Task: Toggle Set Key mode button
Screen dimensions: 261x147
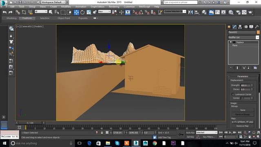Action: [x=190, y=137]
